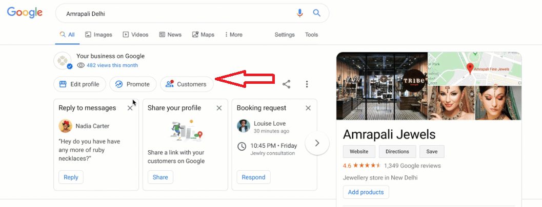Click the Google logo
The width and height of the screenshot is (542, 207).
[25, 13]
